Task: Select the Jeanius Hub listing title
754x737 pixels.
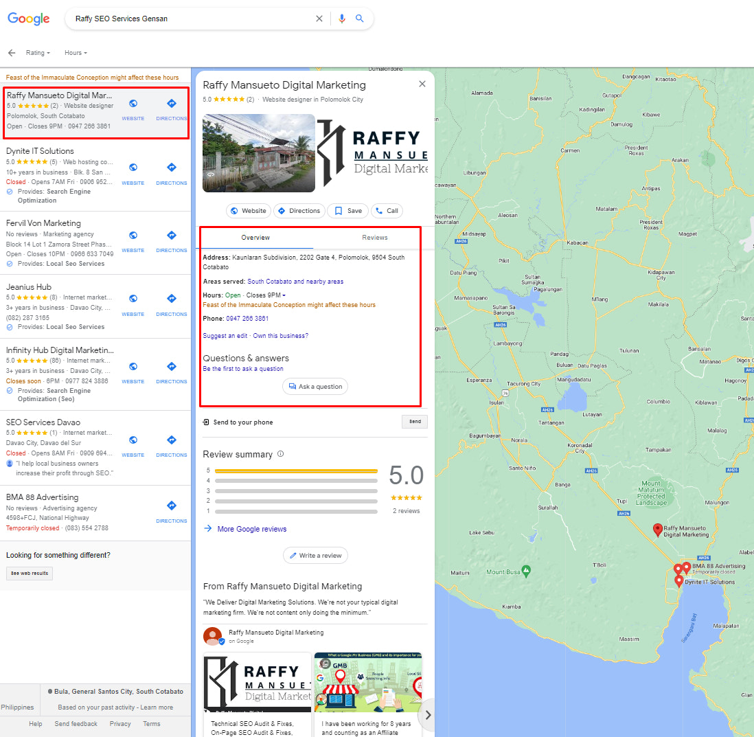Action: point(29,286)
